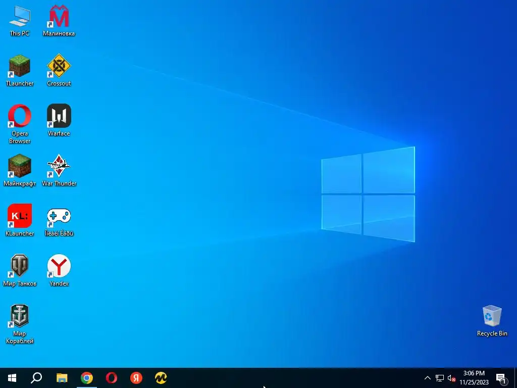Viewport: 517px width, 388px height.
Task: Select the Warface desktop shortcut
Action: point(59,120)
